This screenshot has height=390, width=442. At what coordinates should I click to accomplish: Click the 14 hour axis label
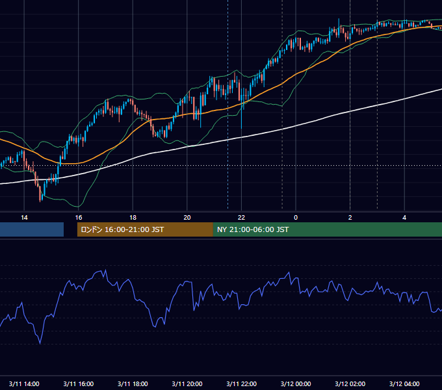pyautogui.click(x=24, y=218)
